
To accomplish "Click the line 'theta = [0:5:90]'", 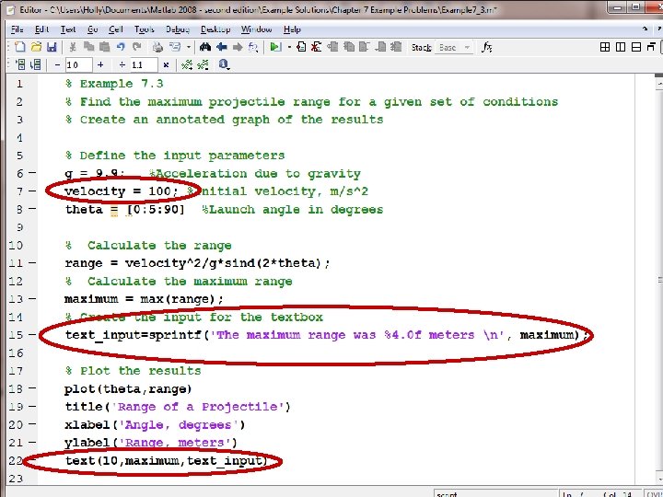I will click(125, 210).
